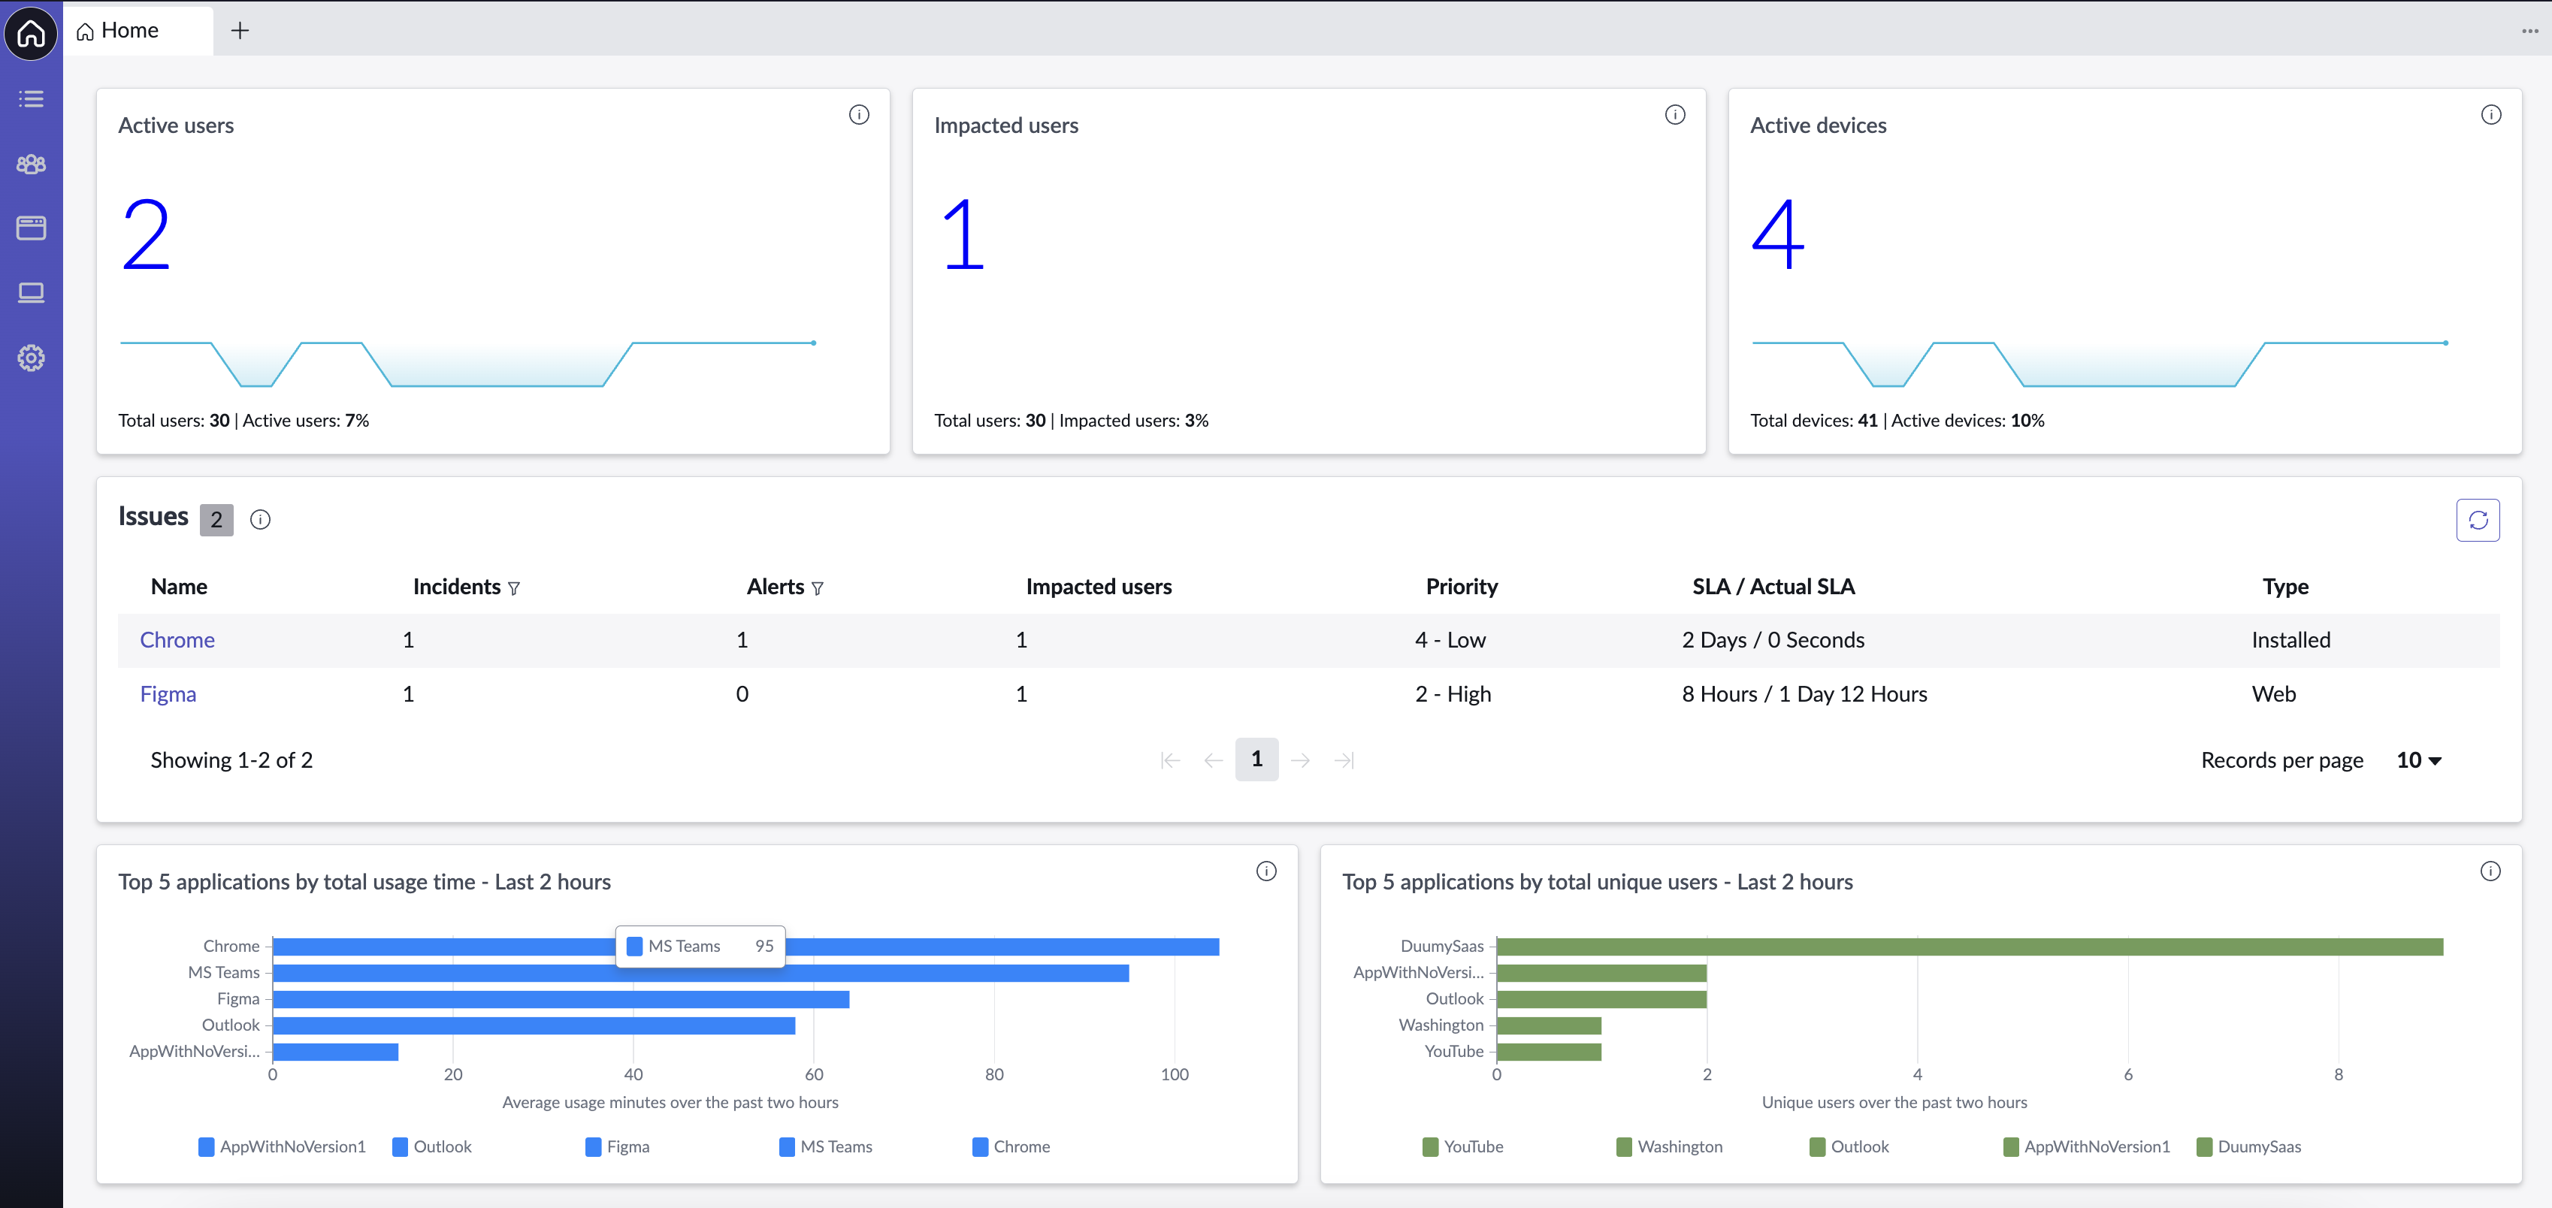Image resolution: width=2552 pixels, height=1208 pixels.
Task: Open the applications window sidebar icon
Action: [x=31, y=228]
